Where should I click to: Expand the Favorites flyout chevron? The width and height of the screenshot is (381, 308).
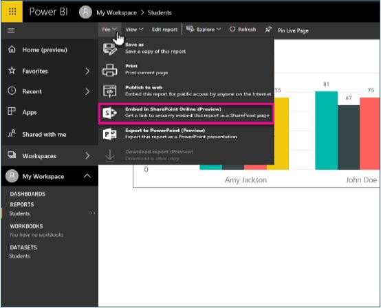[87, 71]
